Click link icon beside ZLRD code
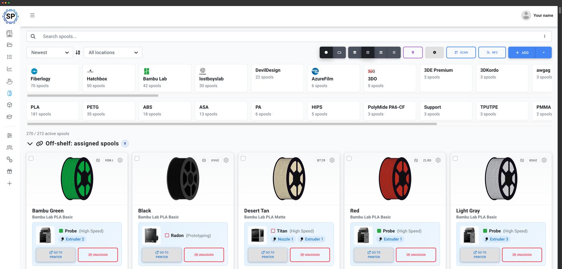This screenshot has height=269, width=562. click(x=415, y=160)
